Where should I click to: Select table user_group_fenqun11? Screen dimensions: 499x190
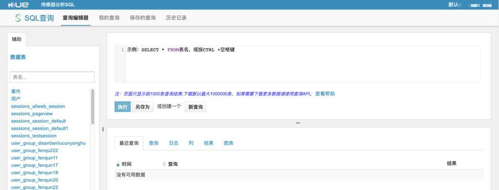click(x=34, y=158)
